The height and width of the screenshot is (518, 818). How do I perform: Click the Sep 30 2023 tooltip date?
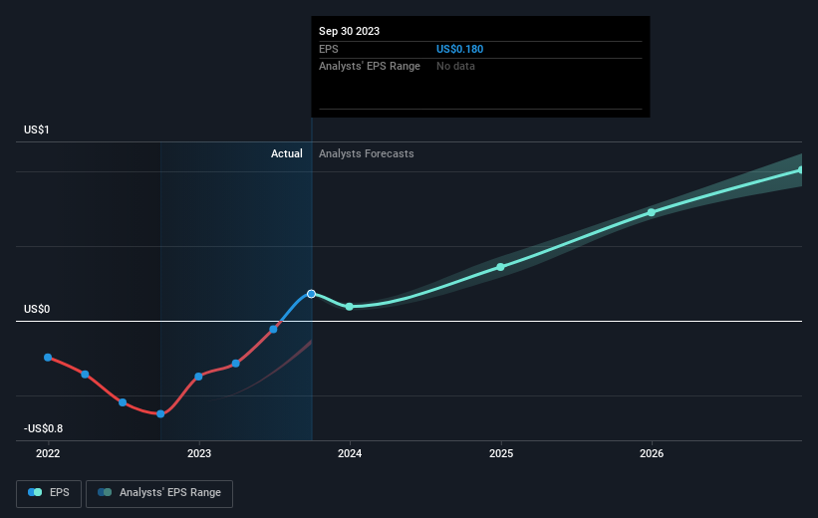click(349, 31)
